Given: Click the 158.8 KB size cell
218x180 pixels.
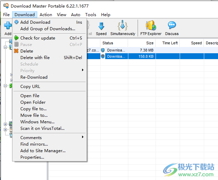Looking at the screenshot, I should click(146, 56).
